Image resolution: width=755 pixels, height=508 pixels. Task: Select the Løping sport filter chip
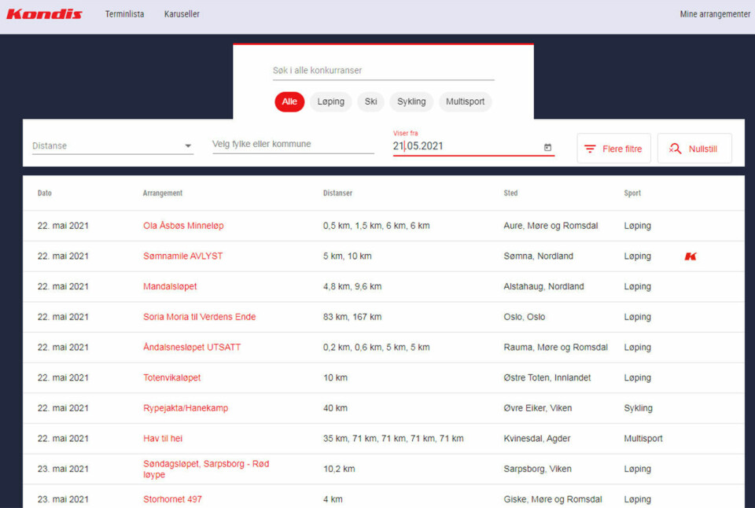pyautogui.click(x=331, y=101)
